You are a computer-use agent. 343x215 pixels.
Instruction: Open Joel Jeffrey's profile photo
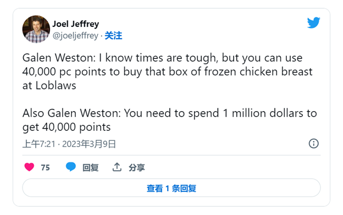point(36,29)
